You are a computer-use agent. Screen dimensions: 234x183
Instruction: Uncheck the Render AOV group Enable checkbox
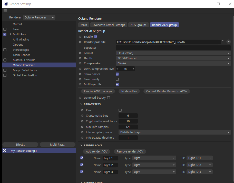[x=96, y=37]
